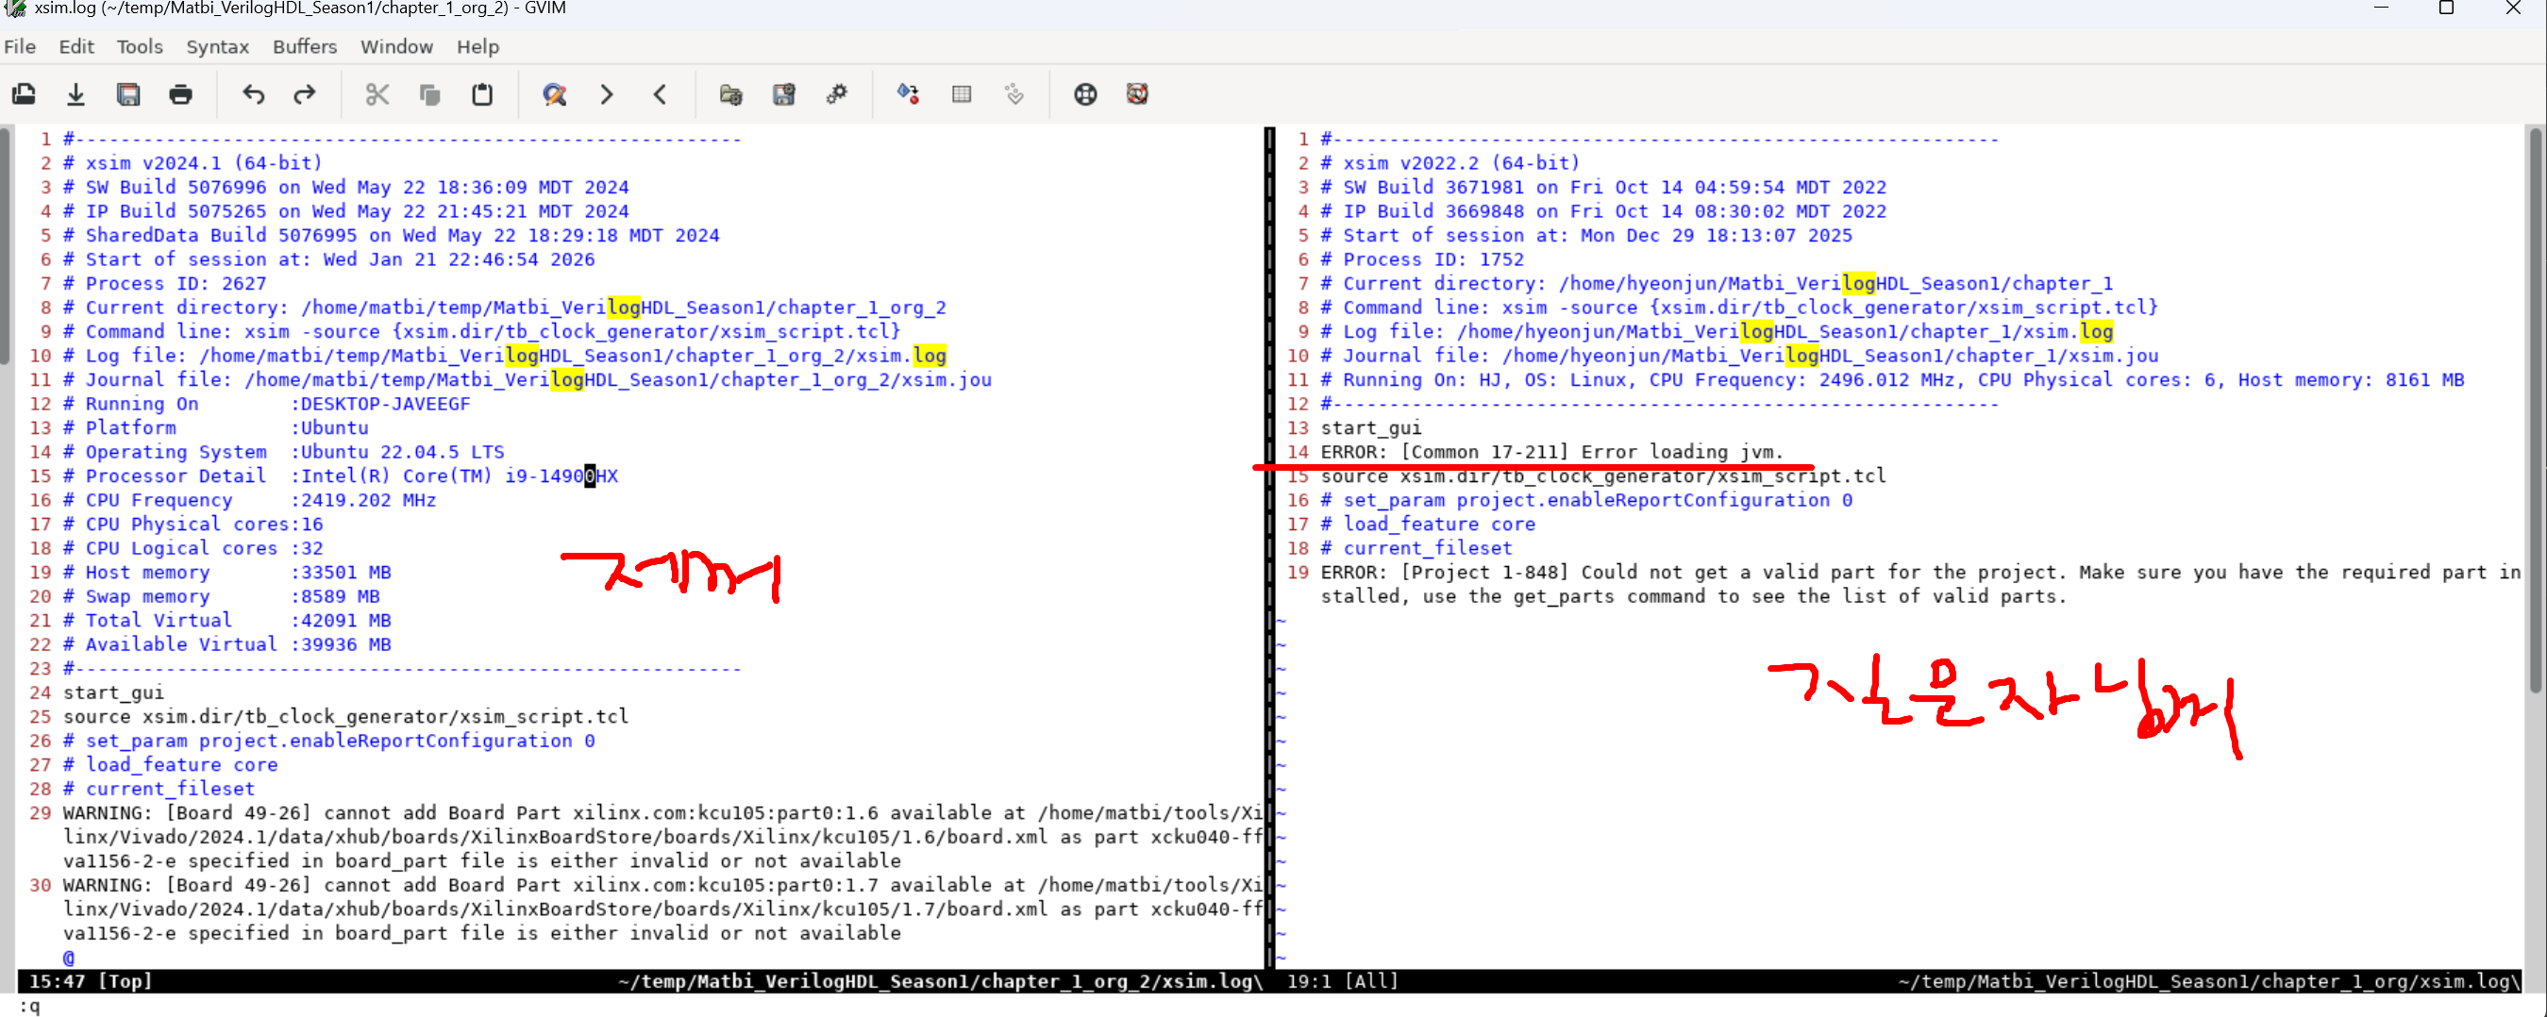Click the 'Ubuntu 22.04.5 LTS' value
The image size is (2547, 1017).
(x=402, y=452)
